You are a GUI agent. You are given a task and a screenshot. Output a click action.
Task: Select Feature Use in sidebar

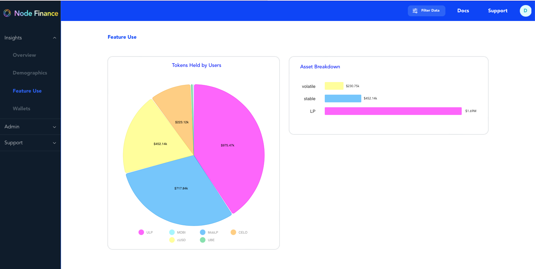(27, 91)
